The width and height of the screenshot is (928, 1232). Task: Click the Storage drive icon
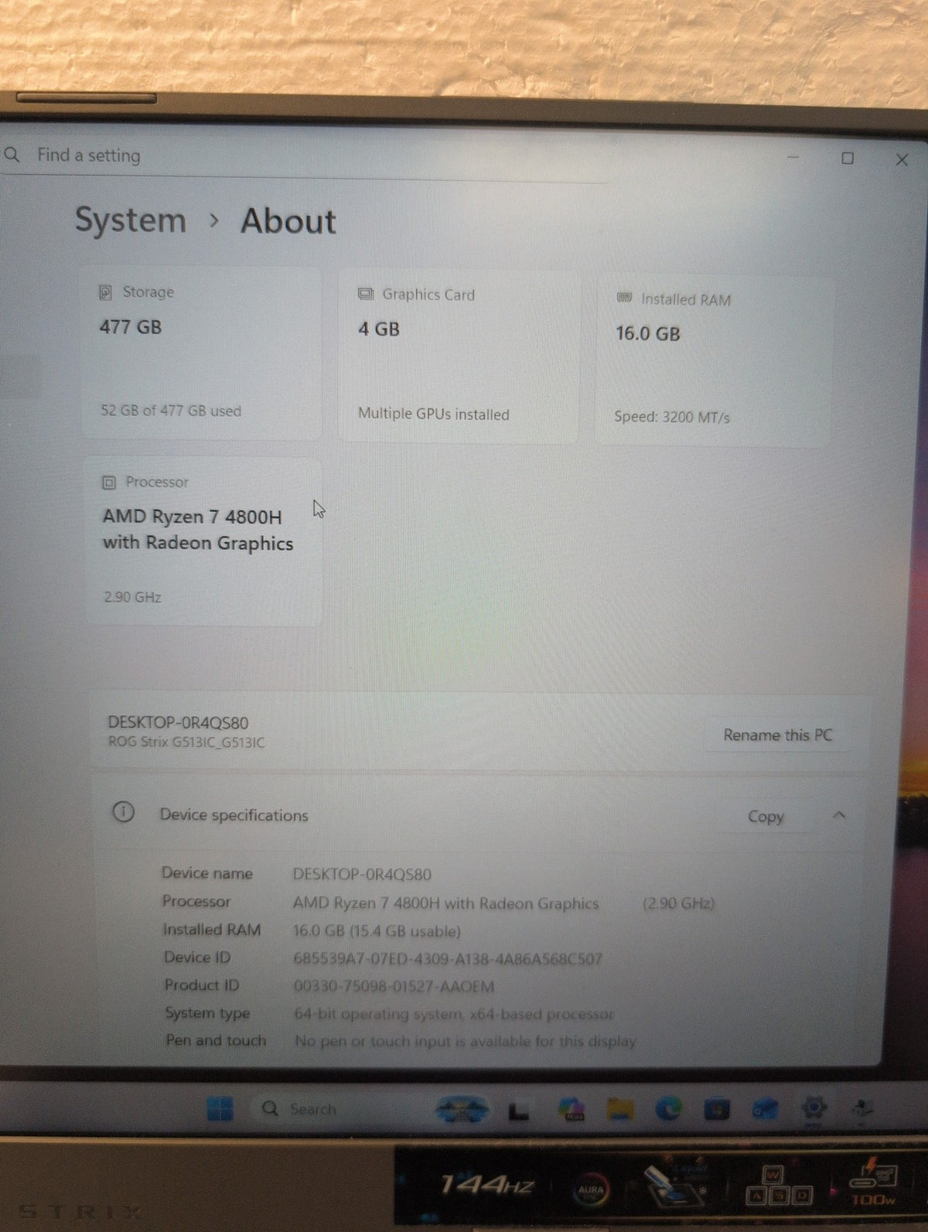coord(106,292)
